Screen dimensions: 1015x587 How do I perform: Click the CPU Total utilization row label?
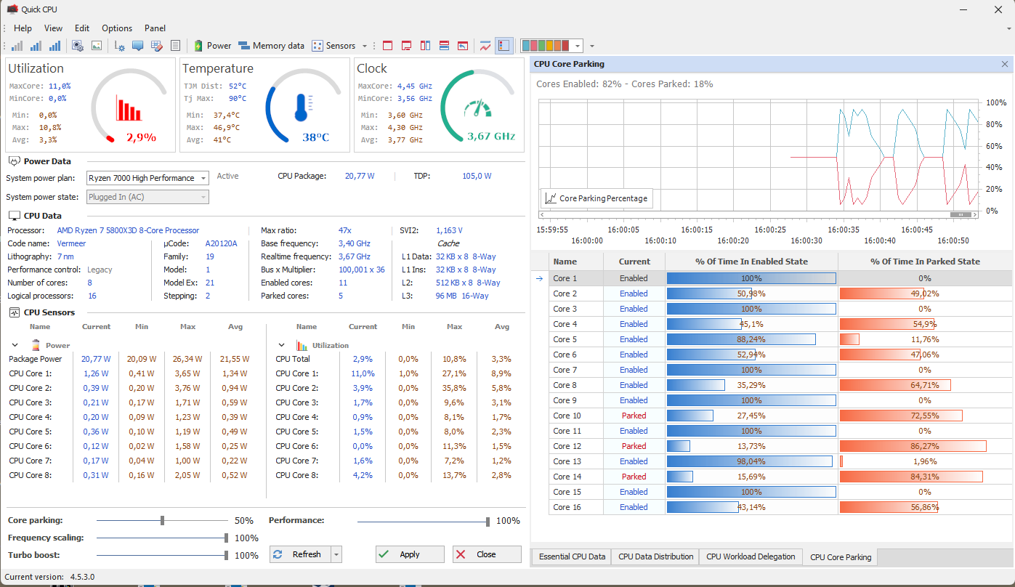pyautogui.click(x=293, y=359)
